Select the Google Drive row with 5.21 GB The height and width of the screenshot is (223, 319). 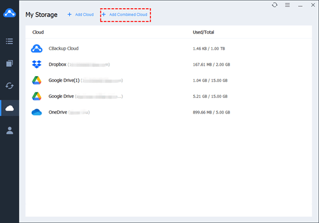tap(61, 96)
